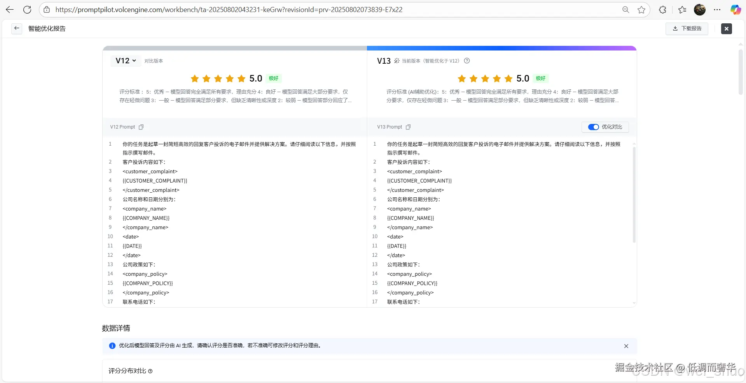Image resolution: width=746 pixels, height=383 pixels.
Task: Click the AI sparkle icon next to V13
Action: click(x=397, y=61)
